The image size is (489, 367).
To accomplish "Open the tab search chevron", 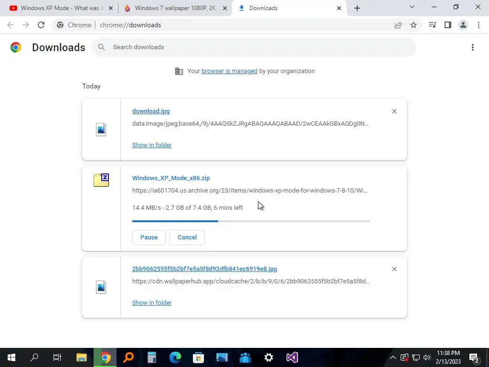I will point(412,7).
